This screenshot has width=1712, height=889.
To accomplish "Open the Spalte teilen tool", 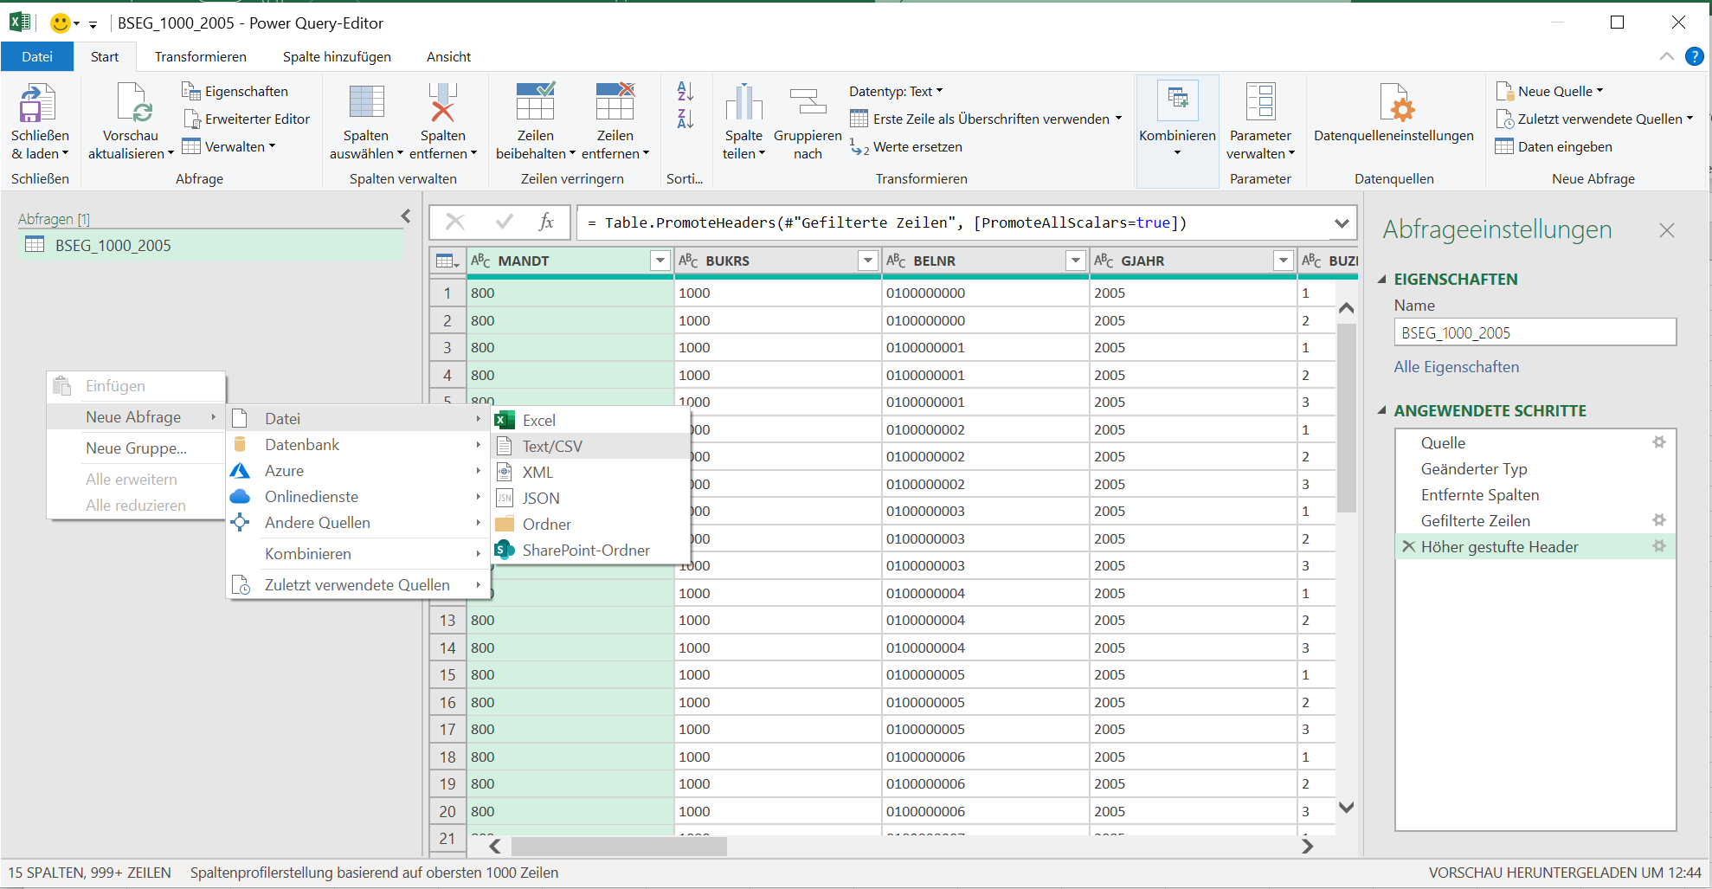I will coord(743,121).
